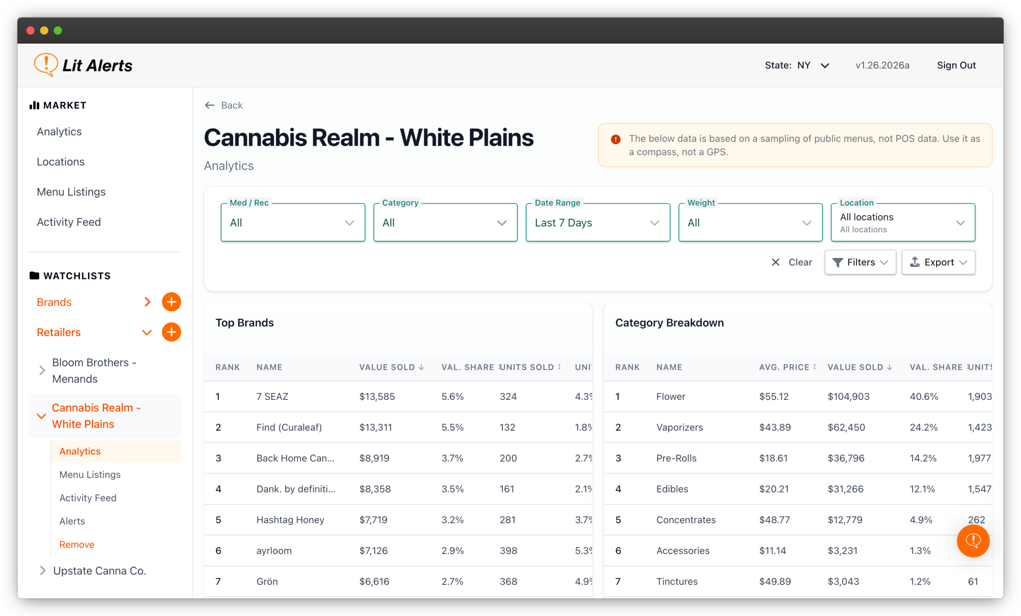
Task: Expand the Brands watchlist chevron
Action: (147, 302)
